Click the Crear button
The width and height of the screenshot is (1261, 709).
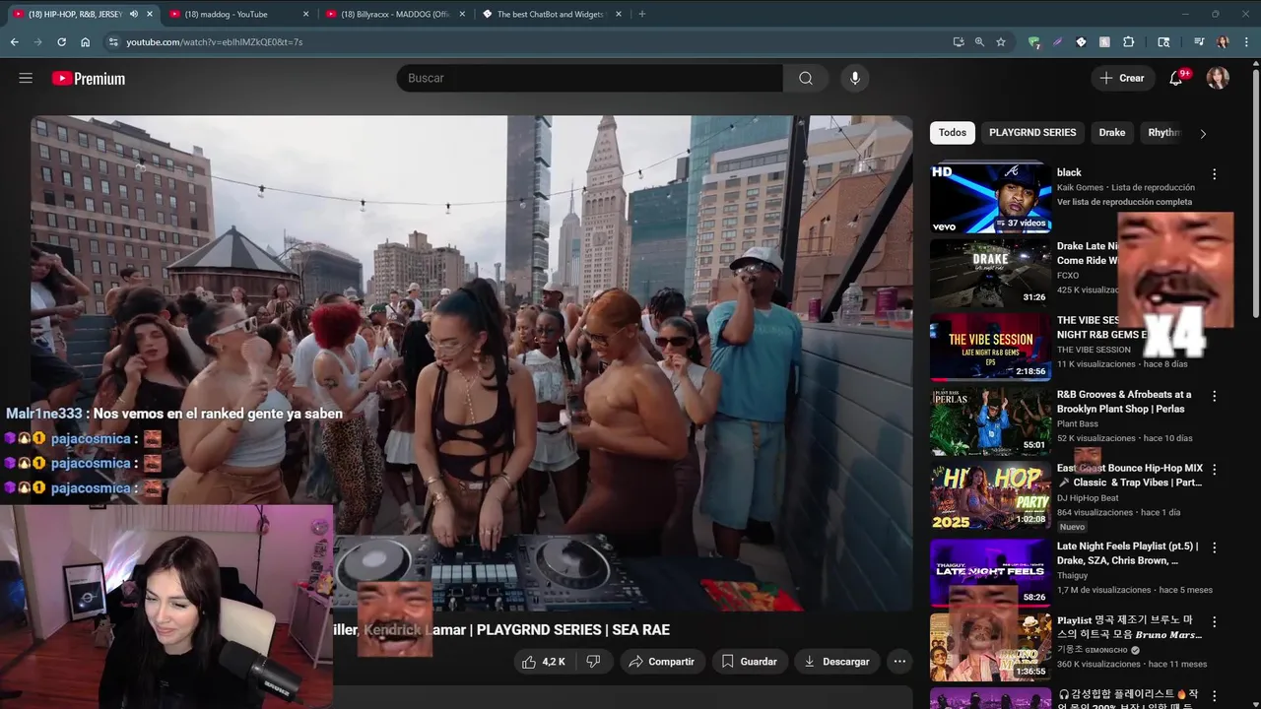[1122, 78]
